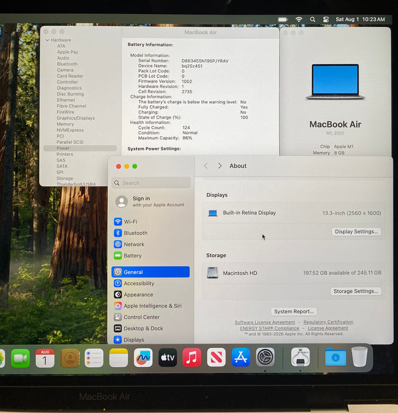Viewport: 398px width, 413px height.
Task: Click the Storage Settings... button
Action: coord(356,291)
